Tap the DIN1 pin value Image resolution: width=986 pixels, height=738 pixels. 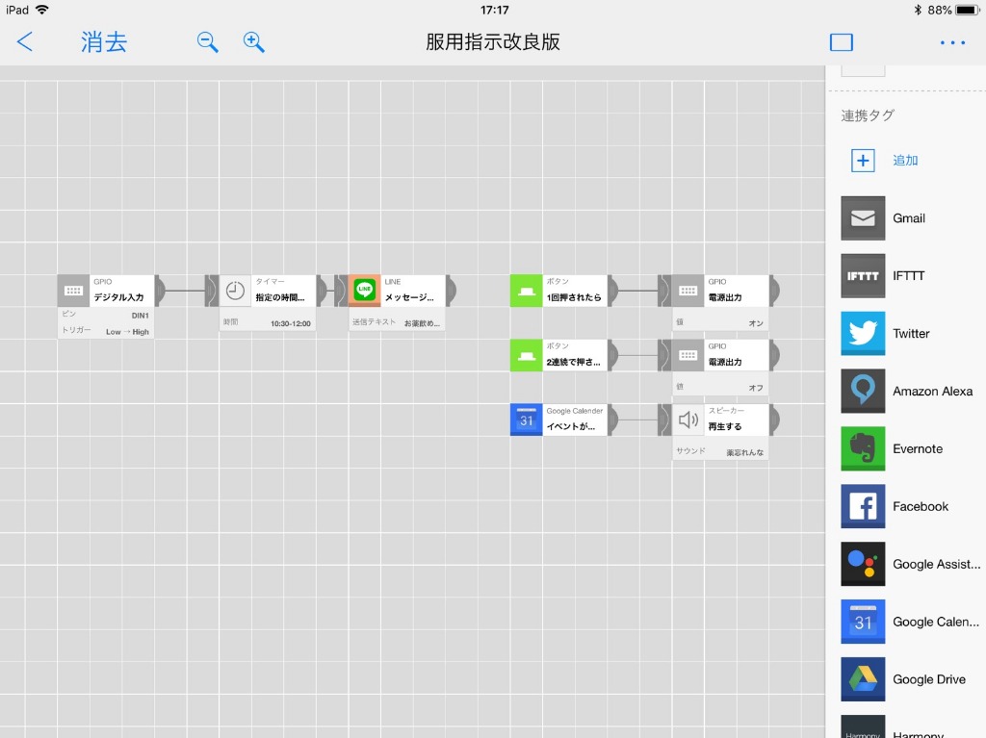point(141,316)
